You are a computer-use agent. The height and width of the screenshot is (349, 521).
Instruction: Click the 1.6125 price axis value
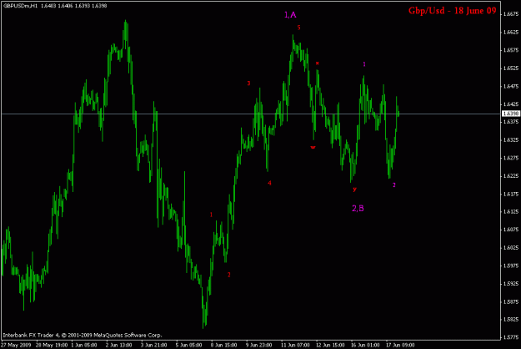tap(511, 211)
